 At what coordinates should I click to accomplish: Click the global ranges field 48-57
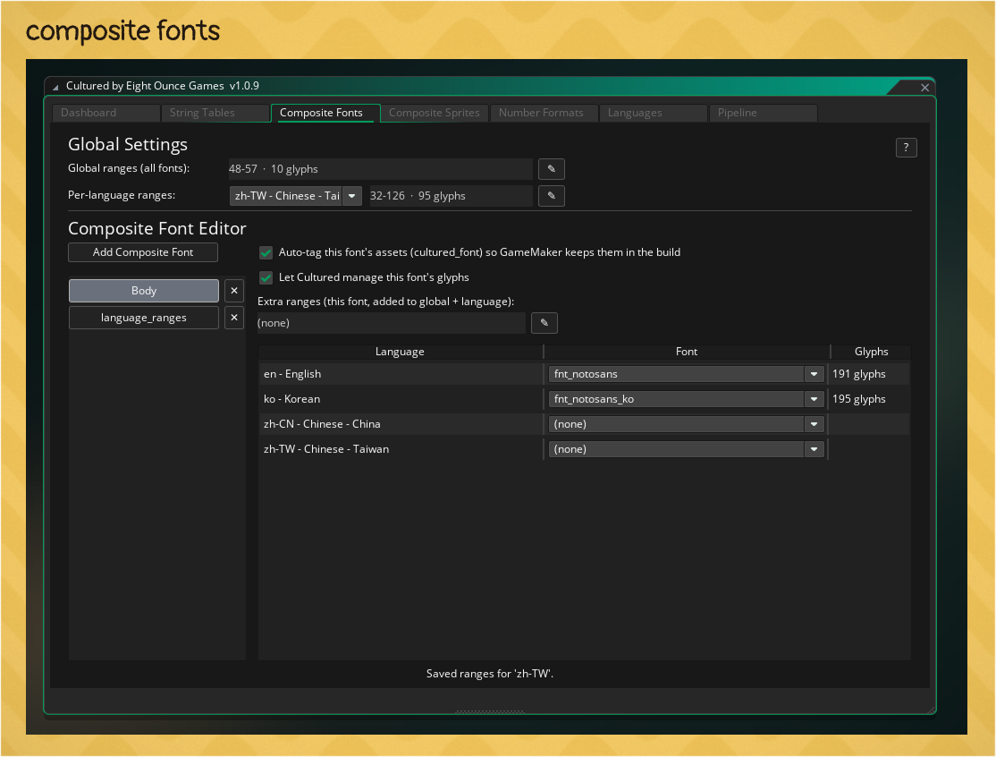point(380,169)
